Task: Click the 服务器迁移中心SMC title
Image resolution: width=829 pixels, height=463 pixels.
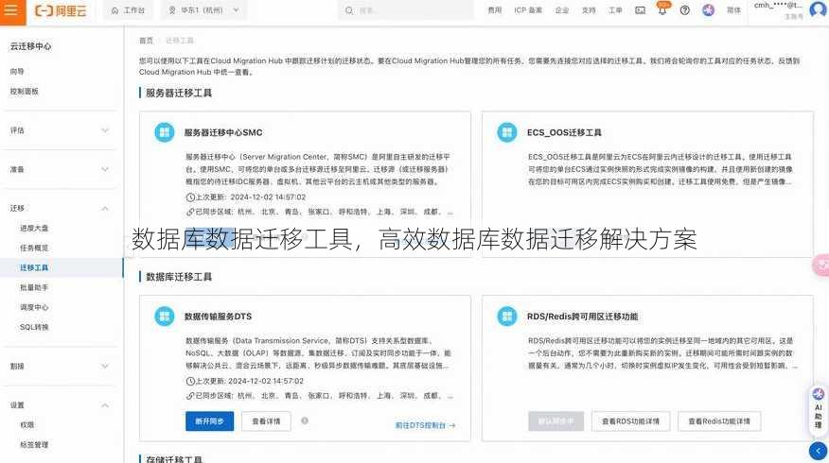Action: (223, 132)
